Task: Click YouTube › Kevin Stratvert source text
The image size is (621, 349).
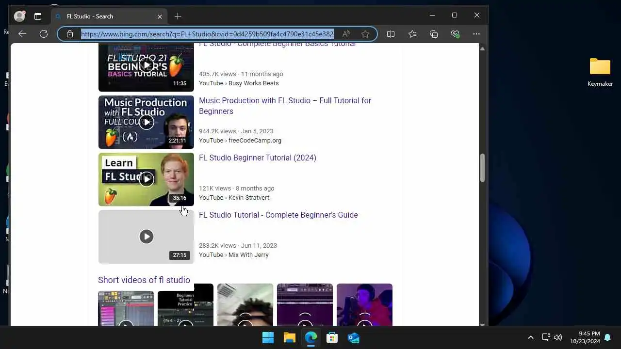Action: [x=234, y=198]
